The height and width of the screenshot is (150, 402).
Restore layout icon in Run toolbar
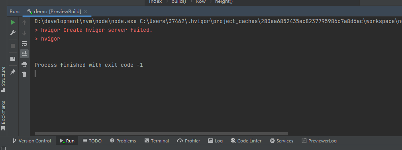pos(13,59)
